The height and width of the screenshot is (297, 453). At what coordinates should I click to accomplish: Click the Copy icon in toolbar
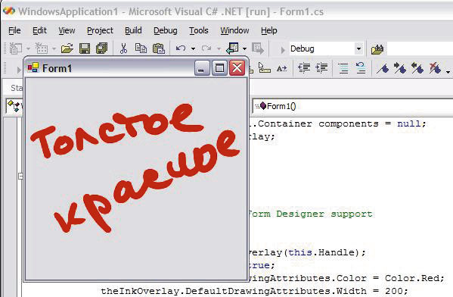(x=141, y=48)
